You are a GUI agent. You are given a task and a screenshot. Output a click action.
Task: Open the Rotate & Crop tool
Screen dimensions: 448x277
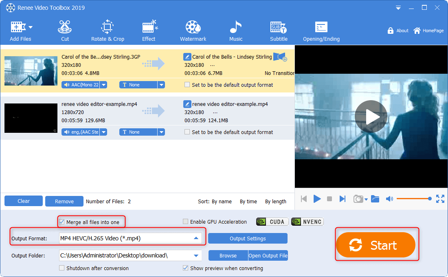[x=108, y=31]
